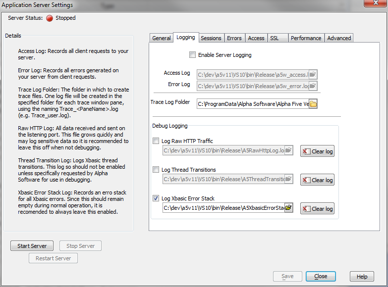Open the Trace Log Folder browse icon
Viewport: 388px width, 287px height.
point(313,104)
